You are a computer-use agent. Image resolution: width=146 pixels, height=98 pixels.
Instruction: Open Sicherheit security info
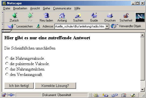(126, 17)
